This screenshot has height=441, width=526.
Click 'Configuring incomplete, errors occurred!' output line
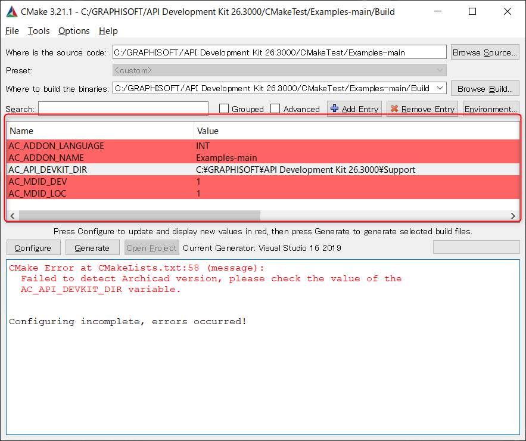click(127, 322)
